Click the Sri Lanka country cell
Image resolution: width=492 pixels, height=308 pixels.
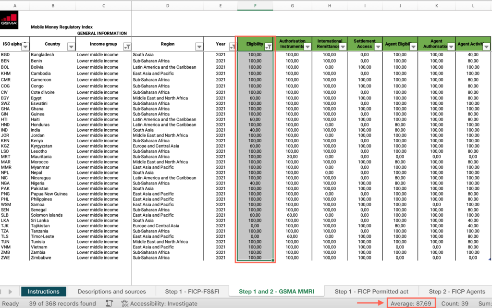coord(52,221)
